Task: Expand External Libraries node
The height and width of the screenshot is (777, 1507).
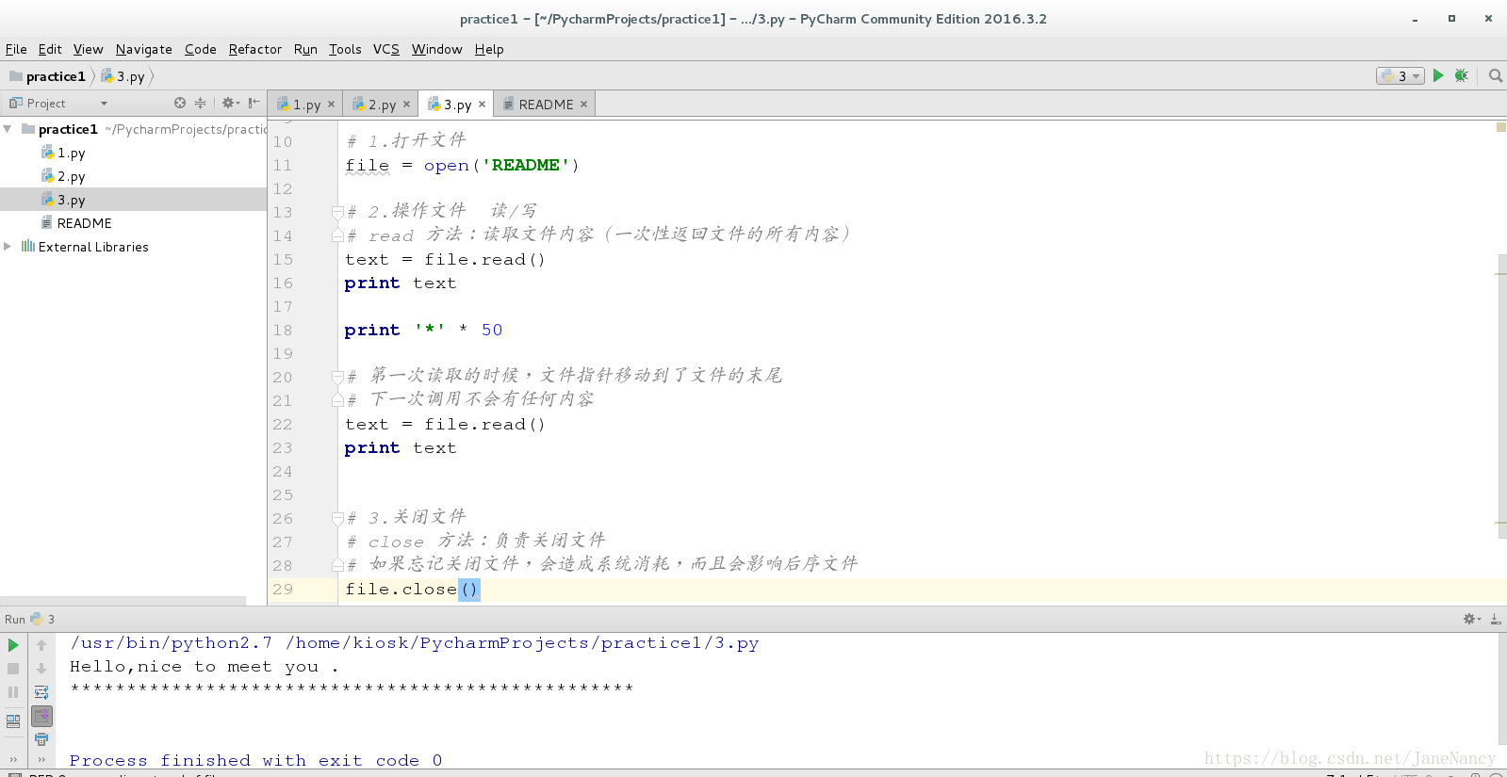Action: pyautogui.click(x=8, y=247)
